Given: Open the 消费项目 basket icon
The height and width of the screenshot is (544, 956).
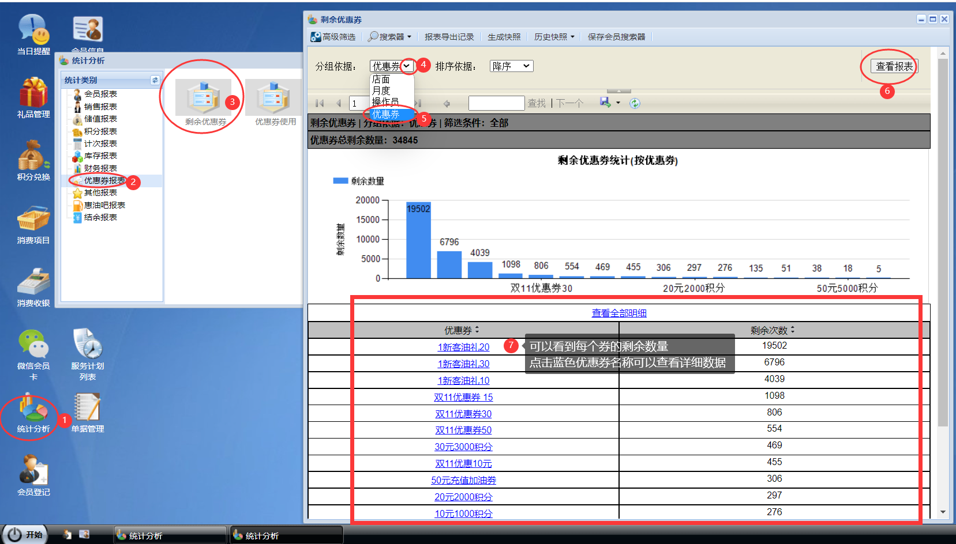Looking at the screenshot, I should point(33,224).
